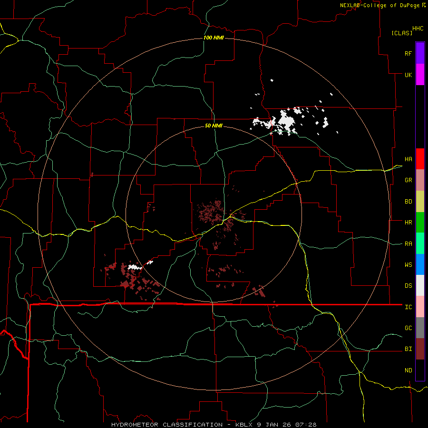
Task: Select the "GC" legend label
Action: [408, 328]
